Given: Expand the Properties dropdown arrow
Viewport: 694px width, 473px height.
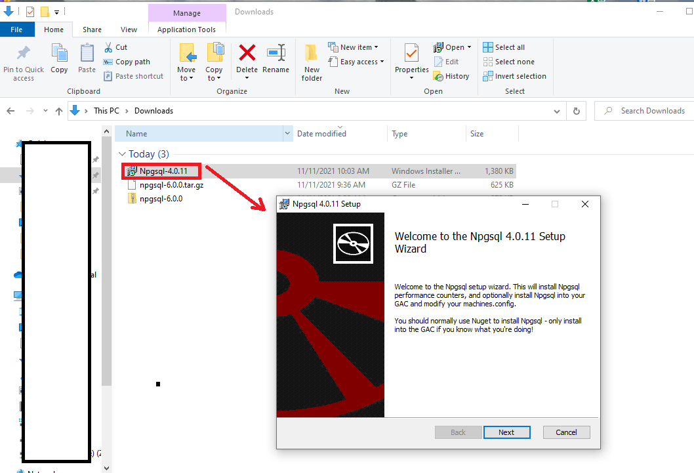Looking at the screenshot, I should [412, 78].
